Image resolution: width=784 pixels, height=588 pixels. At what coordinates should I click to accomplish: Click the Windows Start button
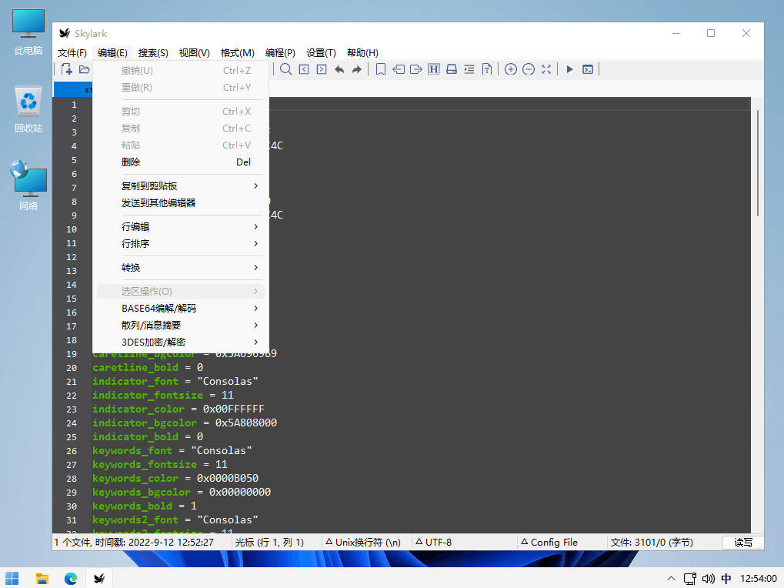(12, 579)
